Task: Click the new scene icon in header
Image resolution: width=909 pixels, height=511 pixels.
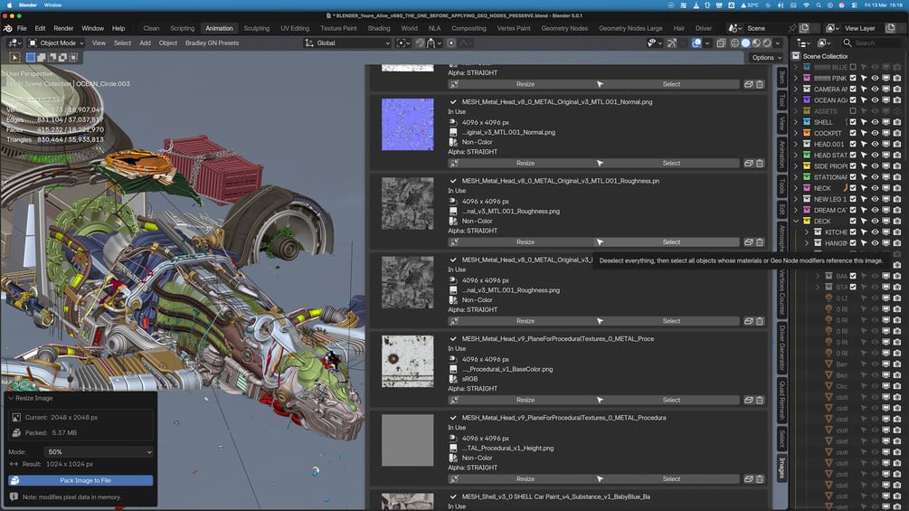Action: 804,28
